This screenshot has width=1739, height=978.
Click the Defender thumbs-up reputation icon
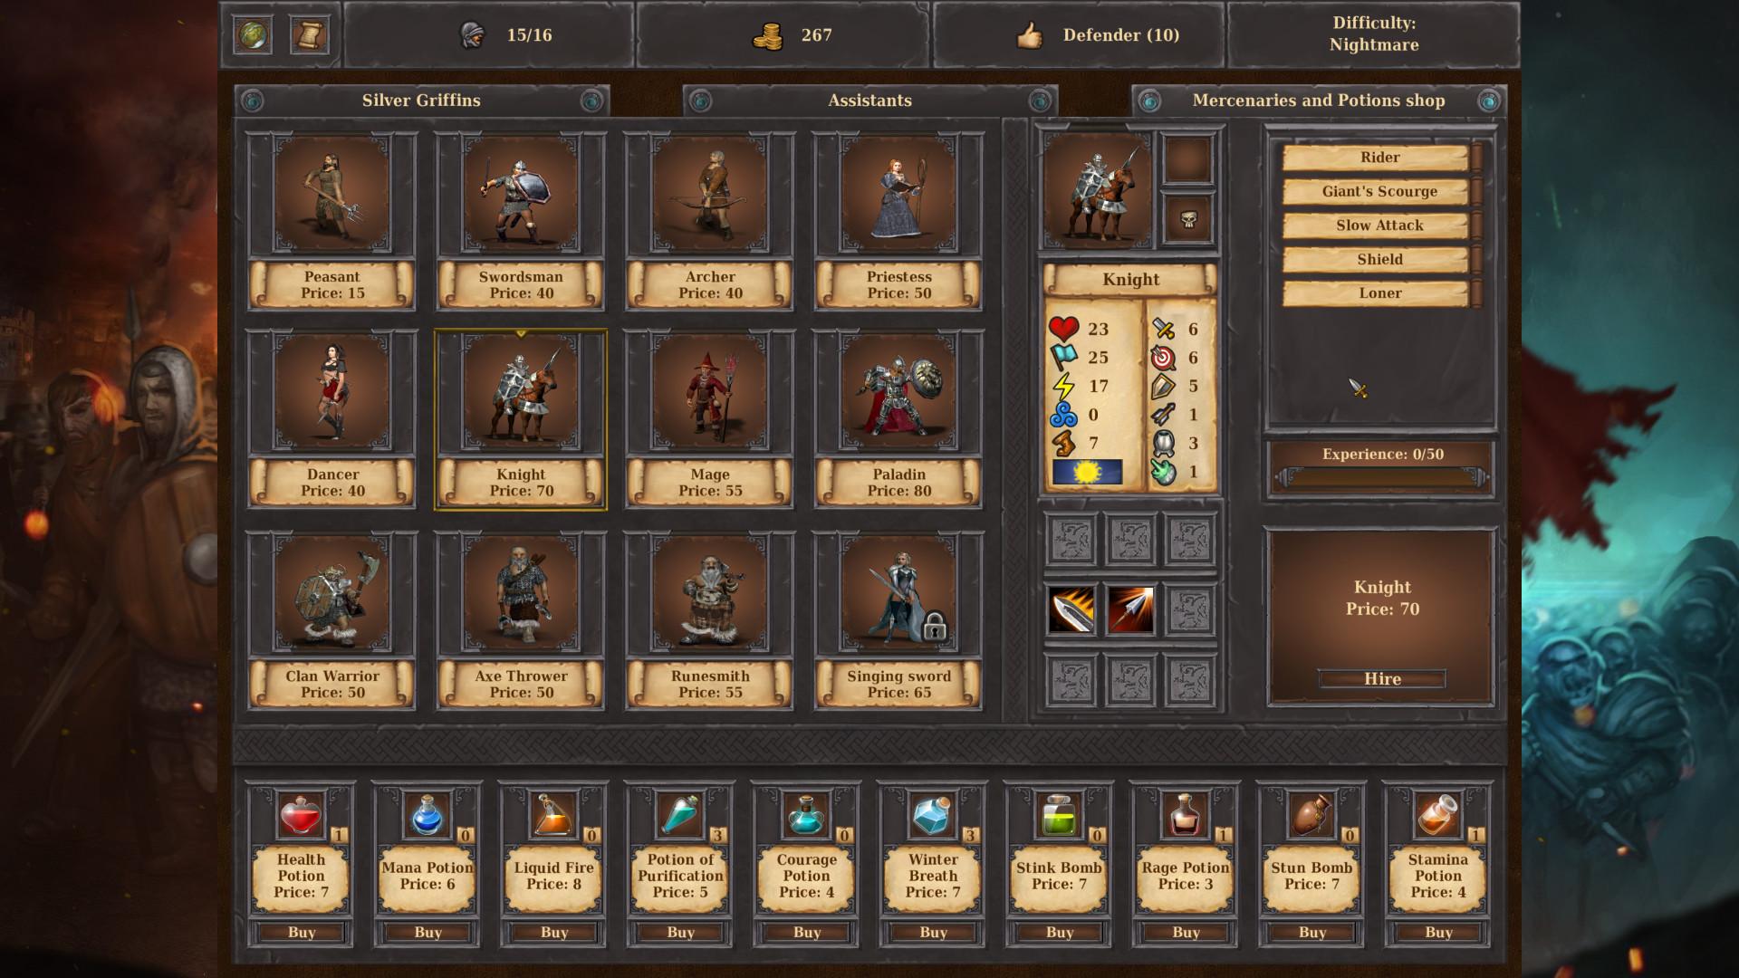1033,34
